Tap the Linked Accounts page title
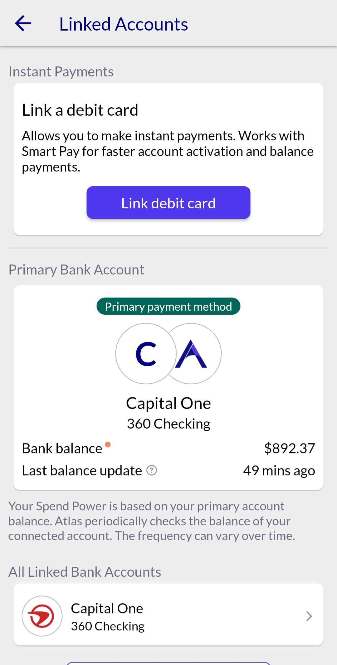The image size is (337, 665). (x=124, y=24)
